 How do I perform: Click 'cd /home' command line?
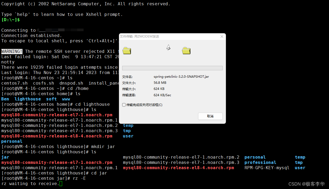click(x=45, y=88)
